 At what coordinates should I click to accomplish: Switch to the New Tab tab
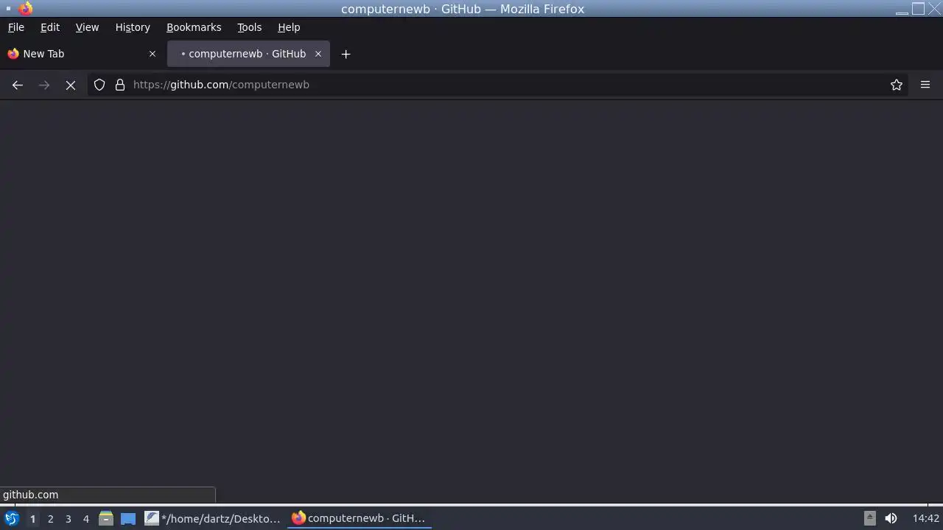[82, 54]
